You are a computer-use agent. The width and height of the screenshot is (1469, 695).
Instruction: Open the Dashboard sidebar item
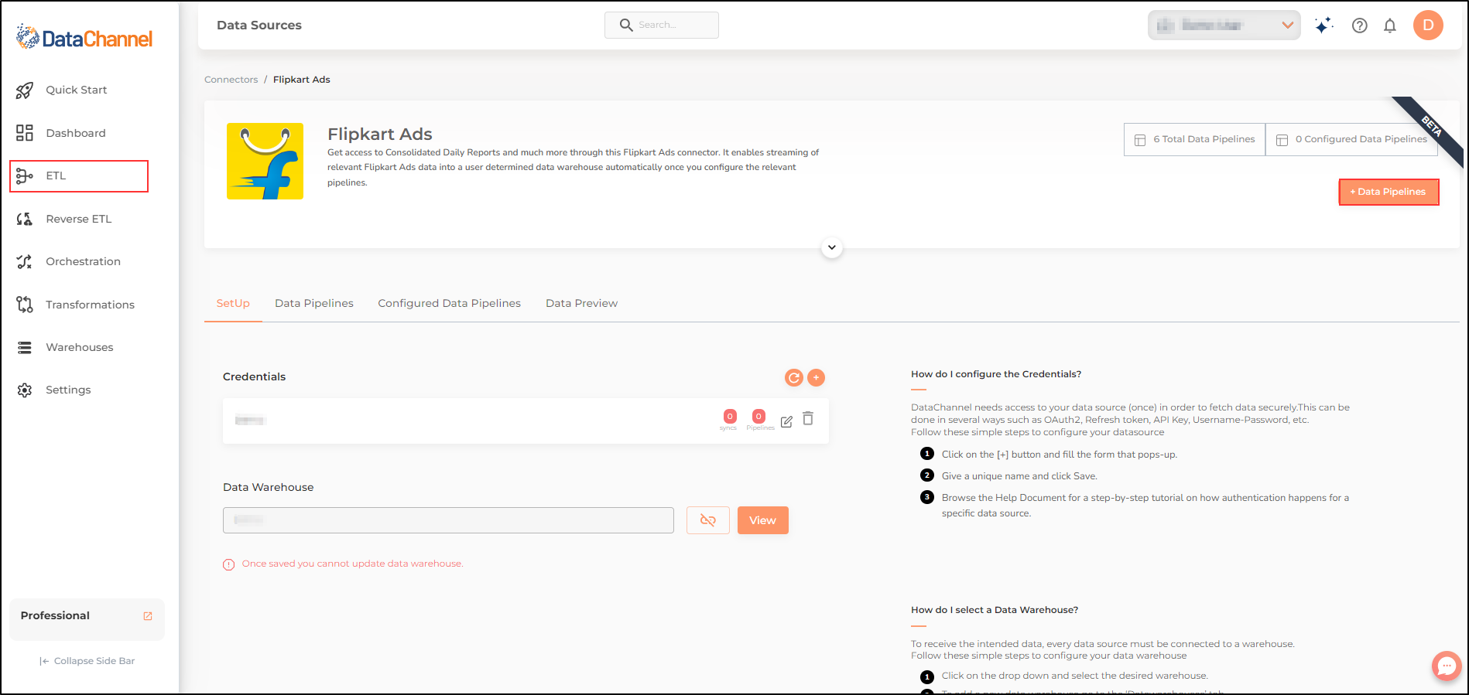pos(76,133)
